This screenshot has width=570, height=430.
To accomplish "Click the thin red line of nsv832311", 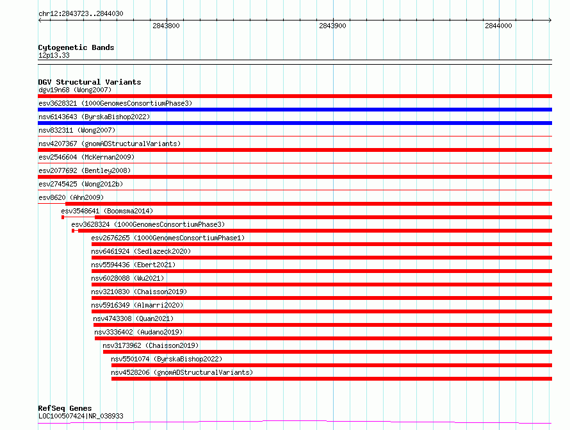I will pyautogui.click(x=295, y=136).
